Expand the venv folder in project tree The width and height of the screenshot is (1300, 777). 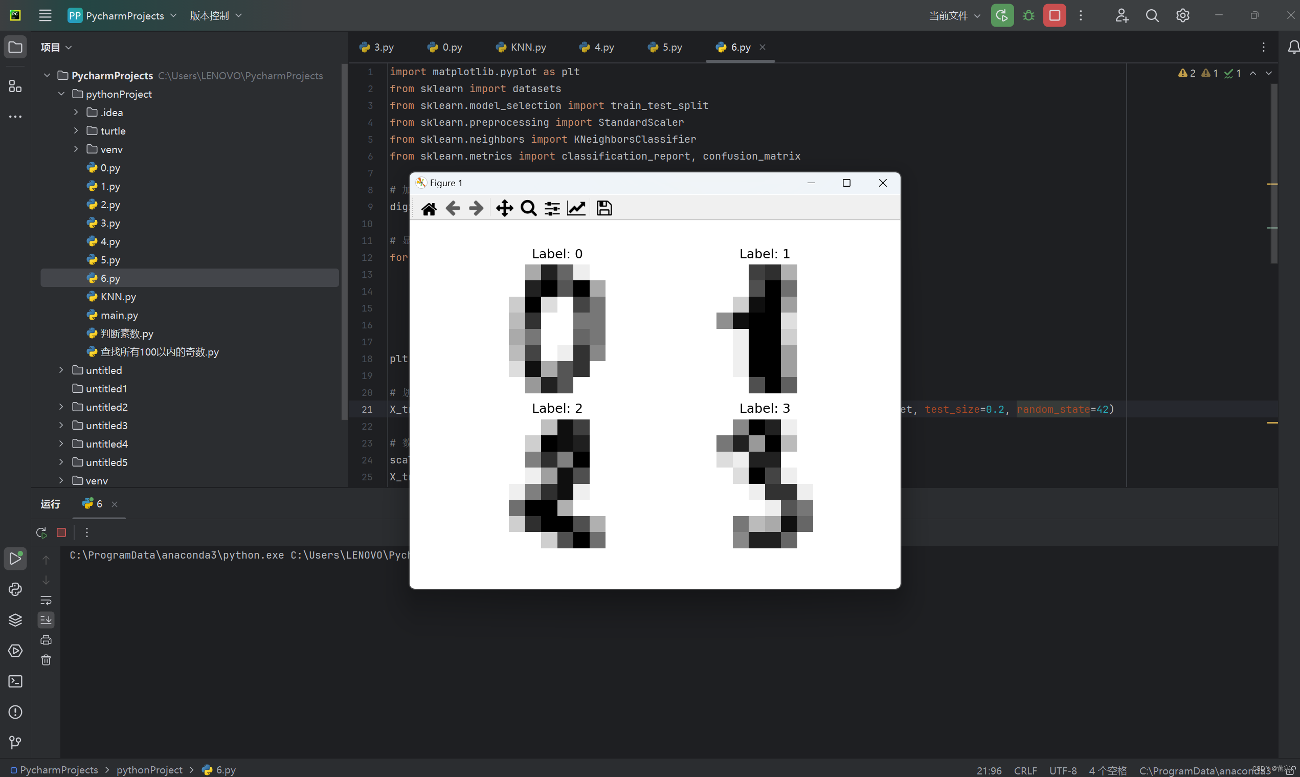(75, 149)
